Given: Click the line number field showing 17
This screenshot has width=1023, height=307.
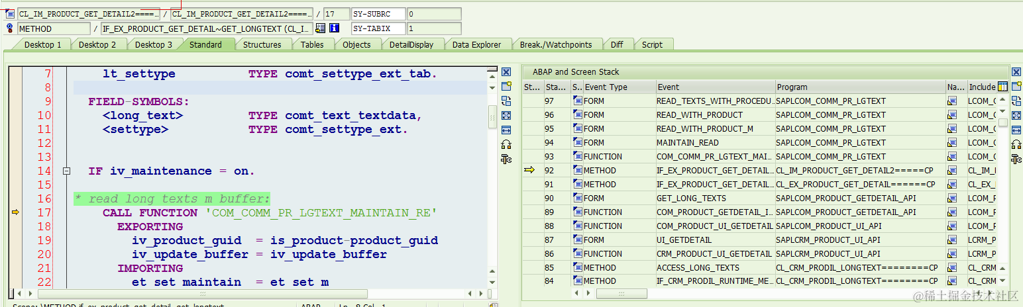Looking at the screenshot, I should 338,14.
